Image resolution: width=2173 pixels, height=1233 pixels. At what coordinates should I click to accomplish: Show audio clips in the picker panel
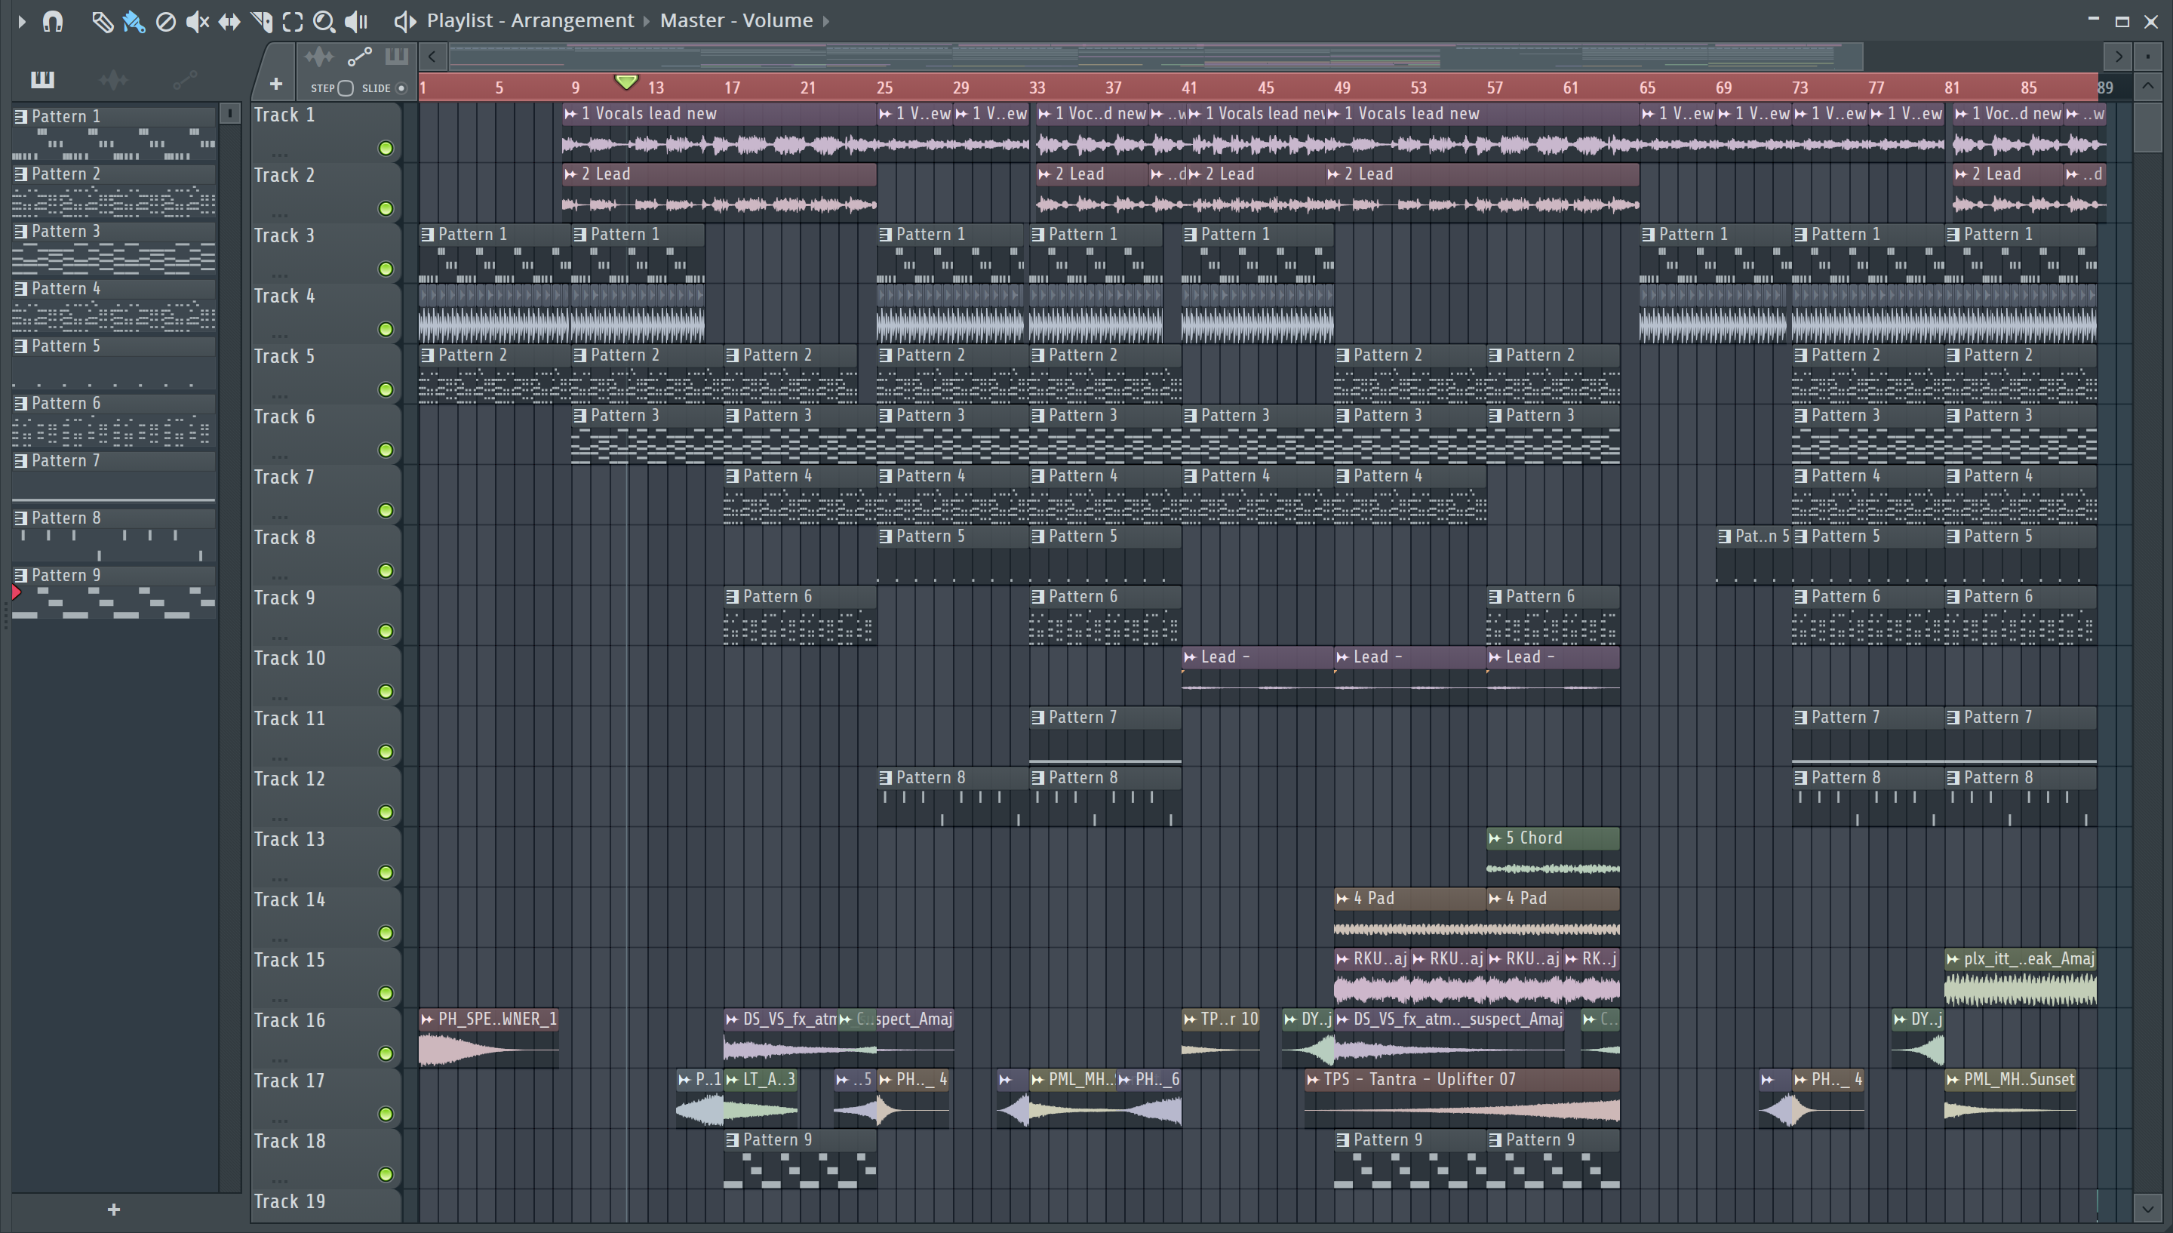pyautogui.click(x=113, y=79)
